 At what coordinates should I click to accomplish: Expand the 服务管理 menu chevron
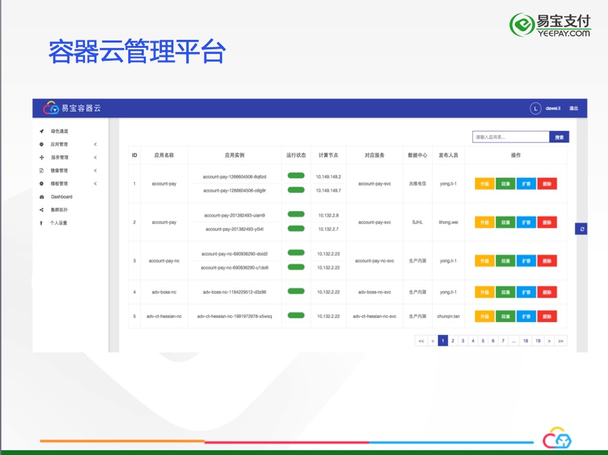(x=95, y=157)
